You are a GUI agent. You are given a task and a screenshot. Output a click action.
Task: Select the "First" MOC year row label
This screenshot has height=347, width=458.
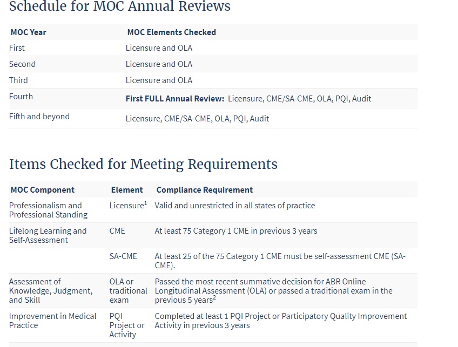tap(17, 48)
